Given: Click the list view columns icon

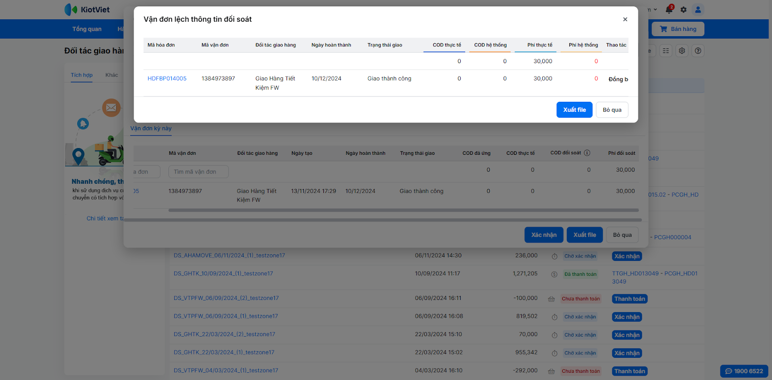Looking at the screenshot, I should [666, 51].
